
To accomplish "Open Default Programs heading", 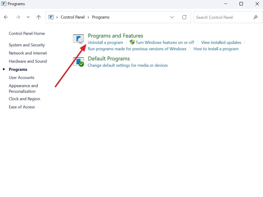I will point(109,58).
